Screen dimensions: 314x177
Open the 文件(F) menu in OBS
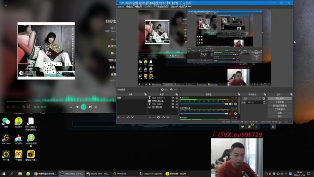(x=120, y=7)
